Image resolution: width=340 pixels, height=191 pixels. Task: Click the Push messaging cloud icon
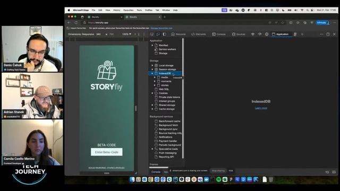pos(156,153)
